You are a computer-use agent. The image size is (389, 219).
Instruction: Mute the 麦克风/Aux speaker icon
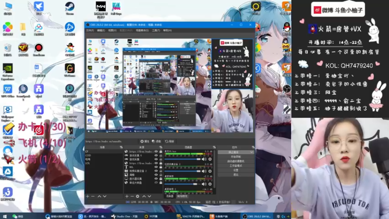[204, 159]
